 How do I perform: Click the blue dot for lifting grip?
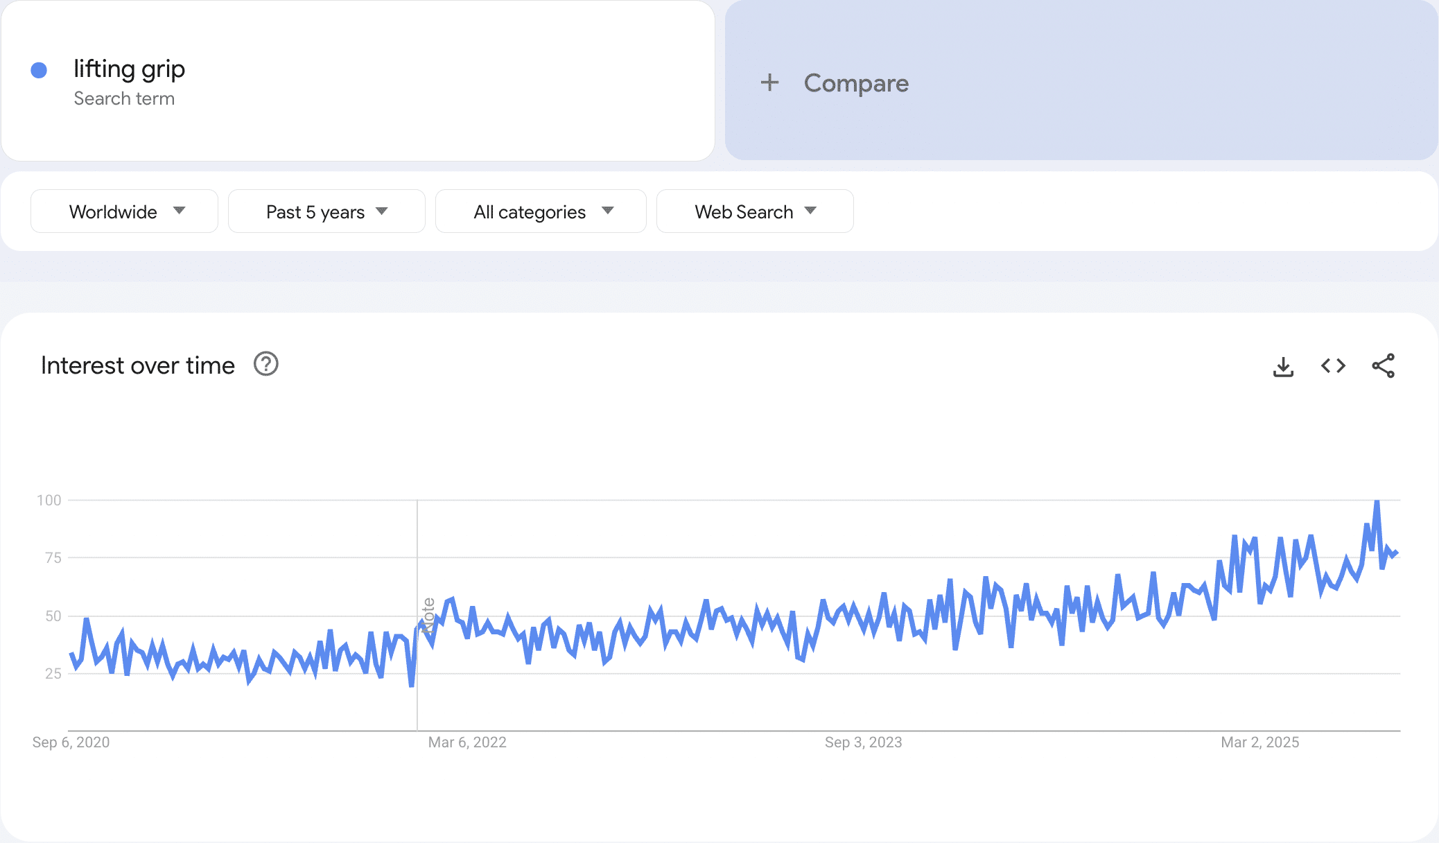[x=40, y=70]
